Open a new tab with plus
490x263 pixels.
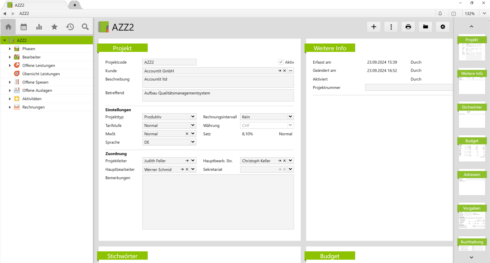point(75,5)
